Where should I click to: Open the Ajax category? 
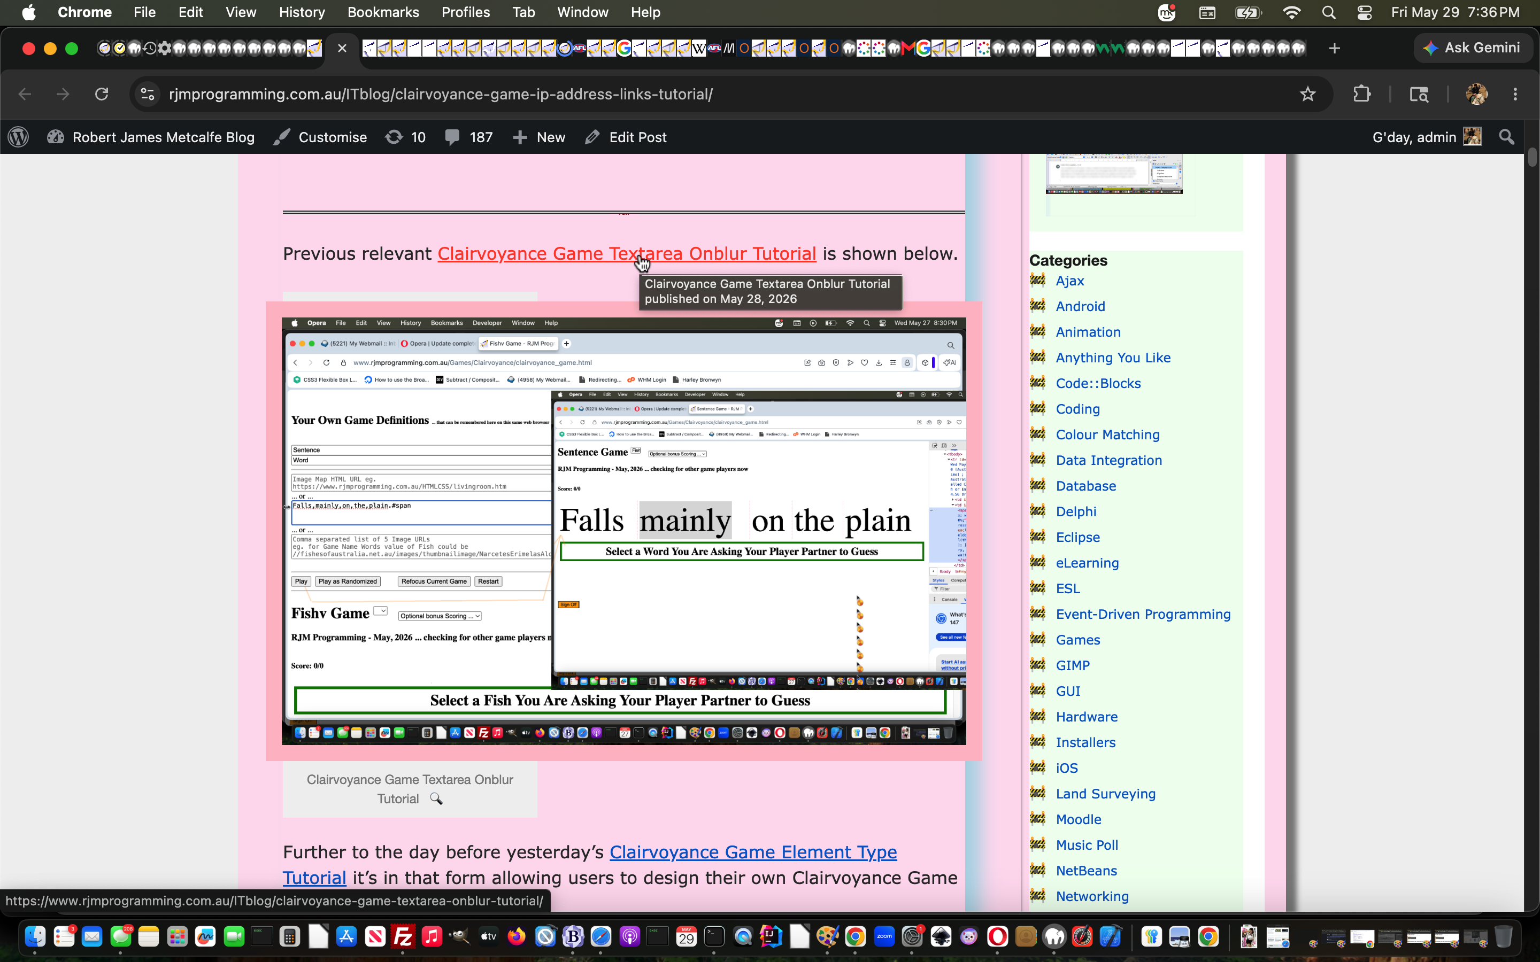tap(1070, 281)
